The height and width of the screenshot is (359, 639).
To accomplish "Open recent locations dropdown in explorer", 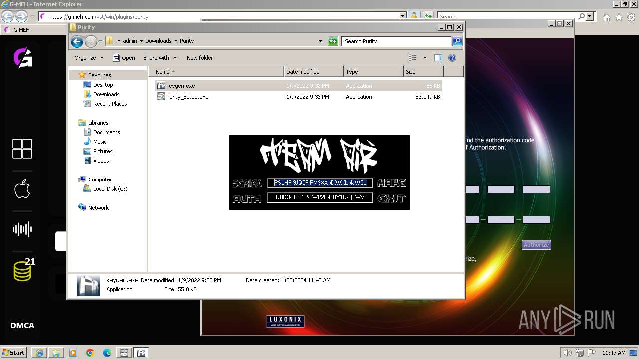I will (x=100, y=41).
